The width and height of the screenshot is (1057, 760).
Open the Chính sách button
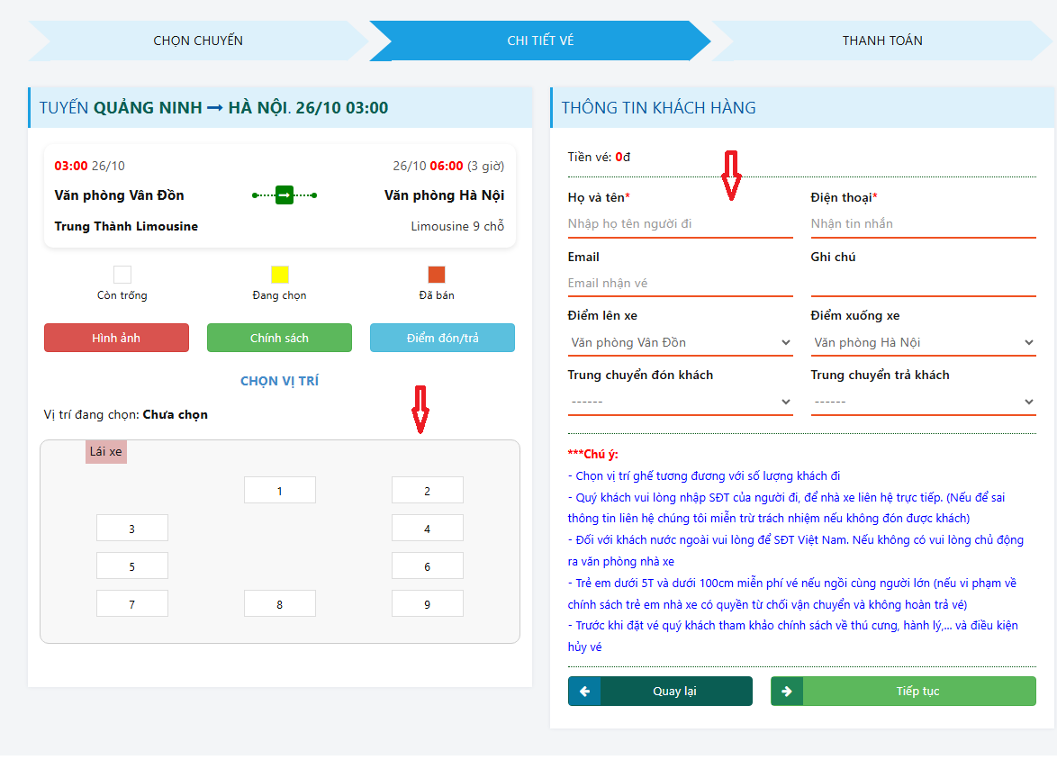[x=279, y=338]
